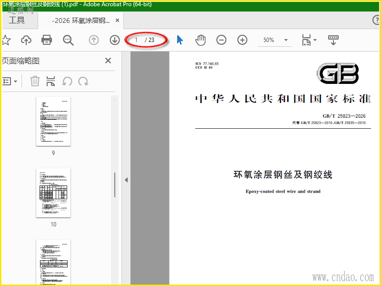Close the page thumbnails panel
Image resolution: width=381 pixels, height=286 pixels.
pos(108,61)
